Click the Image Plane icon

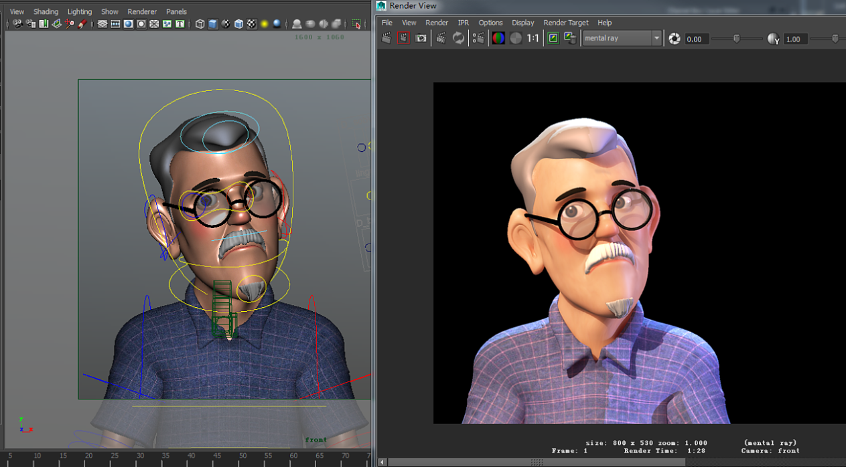point(56,24)
